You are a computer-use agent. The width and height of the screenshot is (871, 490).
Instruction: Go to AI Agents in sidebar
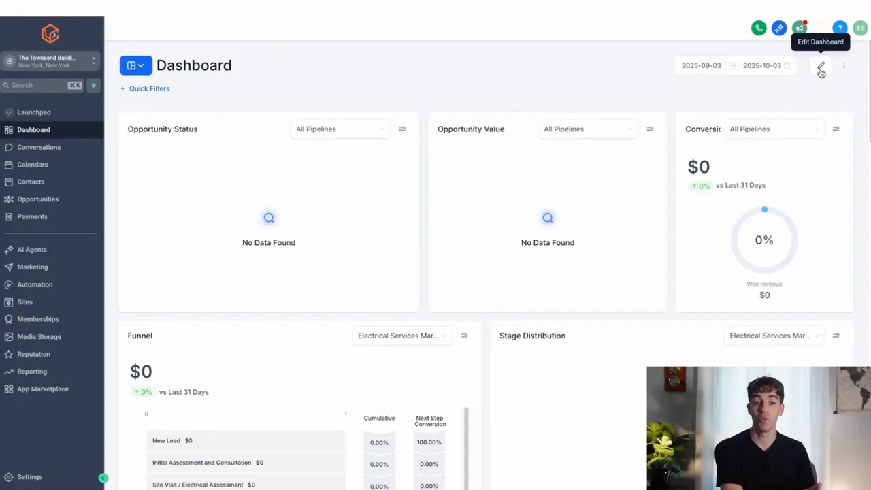52,250
